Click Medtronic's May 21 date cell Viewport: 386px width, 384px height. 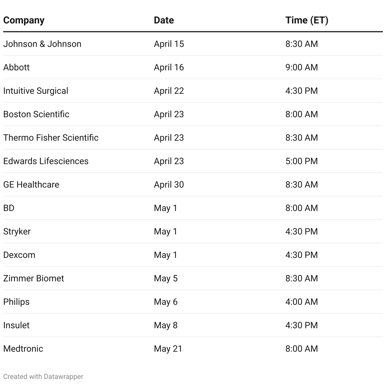tap(168, 349)
